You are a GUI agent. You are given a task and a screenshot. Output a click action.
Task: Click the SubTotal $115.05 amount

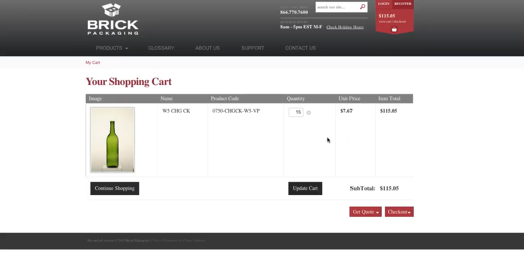tap(389, 188)
